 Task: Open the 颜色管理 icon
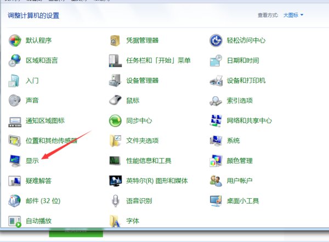[x=215, y=161]
